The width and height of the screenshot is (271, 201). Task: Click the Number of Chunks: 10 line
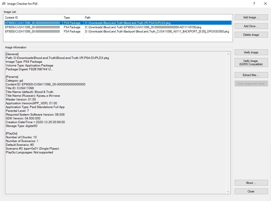(x=21, y=137)
